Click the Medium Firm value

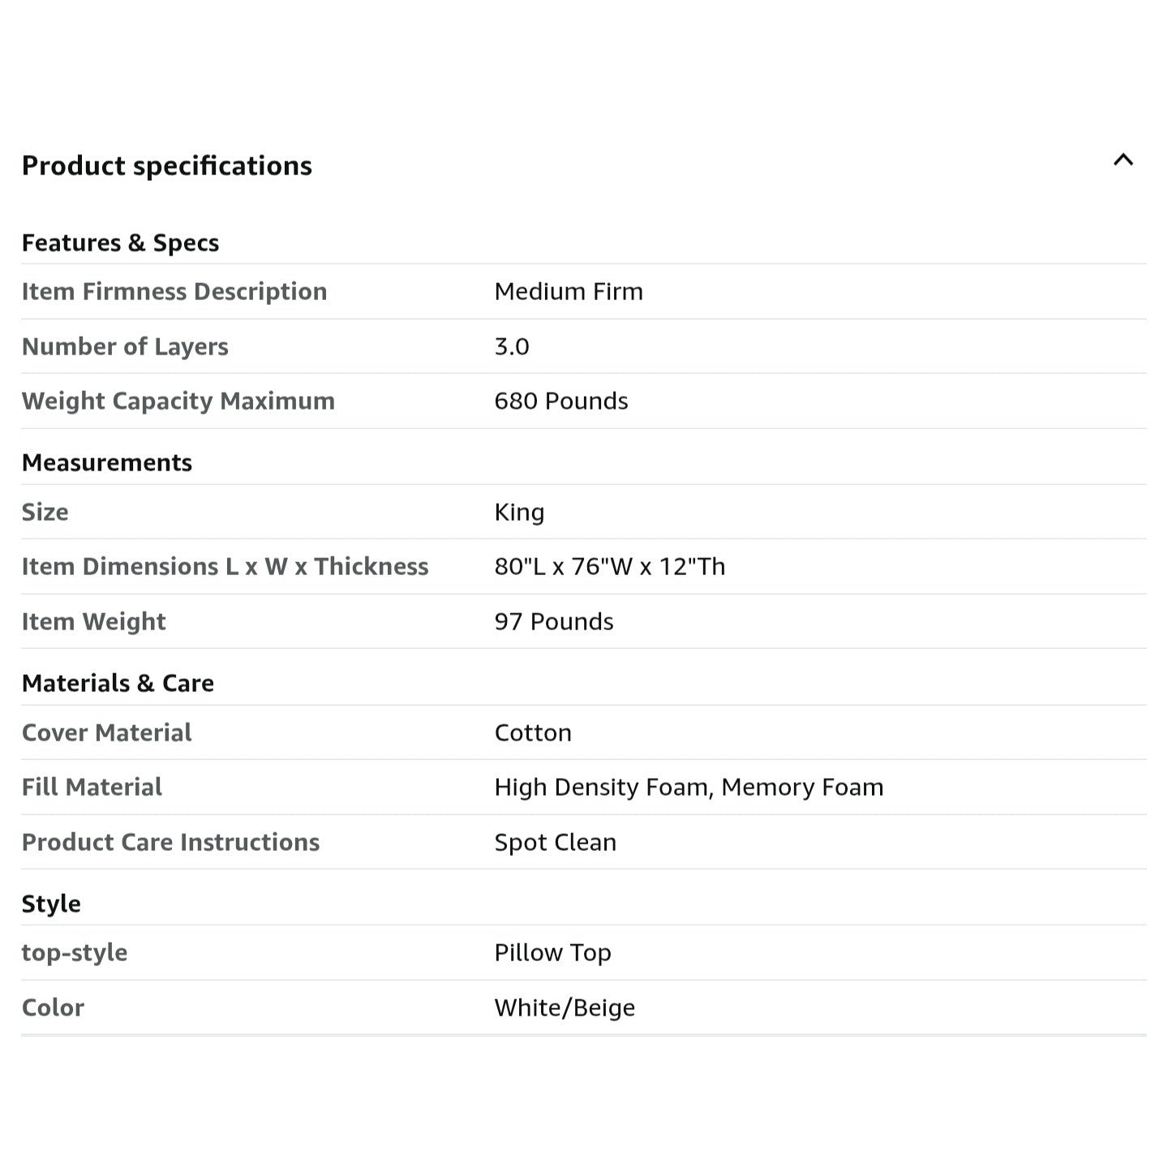tap(568, 291)
